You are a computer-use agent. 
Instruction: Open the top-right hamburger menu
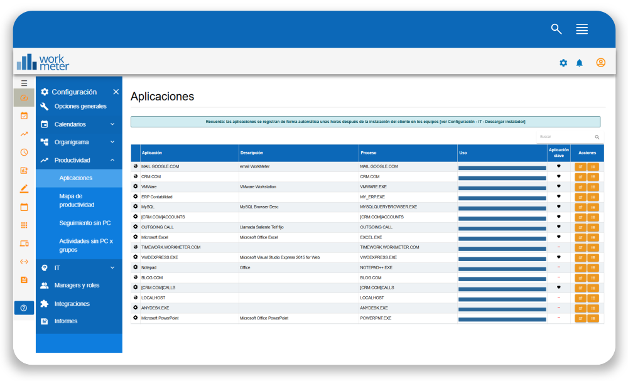coord(582,29)
